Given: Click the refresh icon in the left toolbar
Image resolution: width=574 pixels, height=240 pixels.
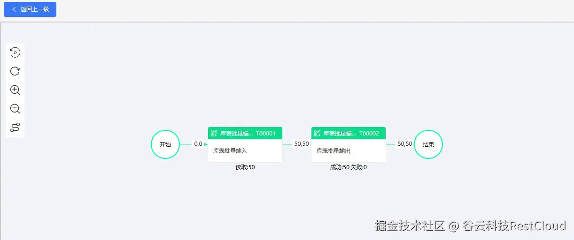Looking at the screenshot, I should 15,71.
